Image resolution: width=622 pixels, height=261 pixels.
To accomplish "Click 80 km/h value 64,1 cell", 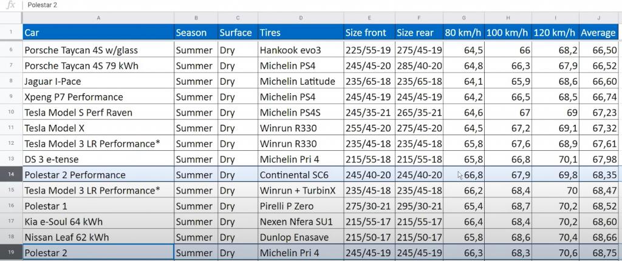I will 463,81.
